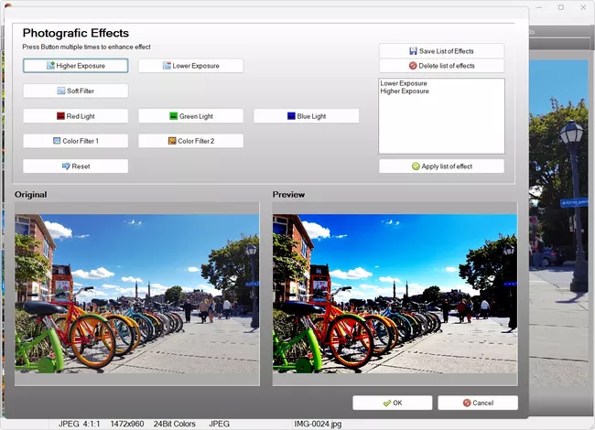Confirm with the OK button
The width and height of the screenshot is (595, 430).
tap(393, 403)
